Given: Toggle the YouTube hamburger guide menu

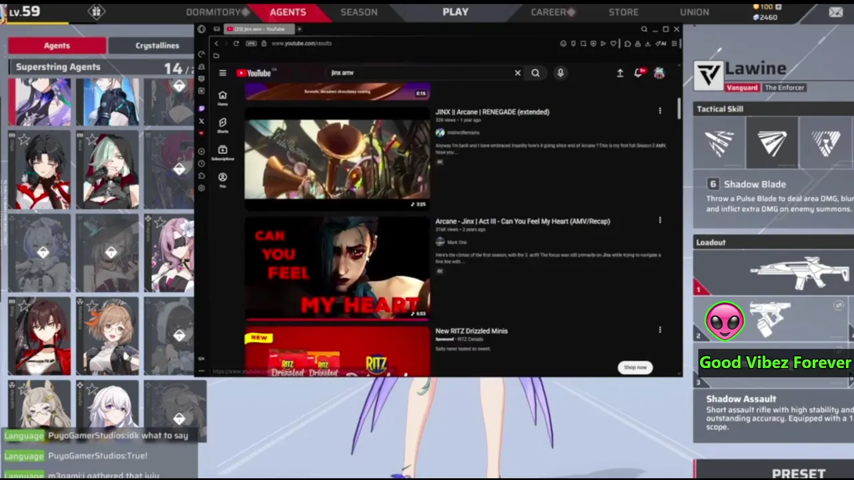Looking at the screenshot, I should point(222,73).
